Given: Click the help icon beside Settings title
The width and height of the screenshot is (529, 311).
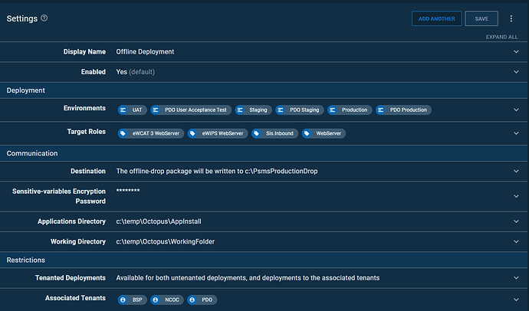Looking at the screenshot, I should tap(44, 18).
